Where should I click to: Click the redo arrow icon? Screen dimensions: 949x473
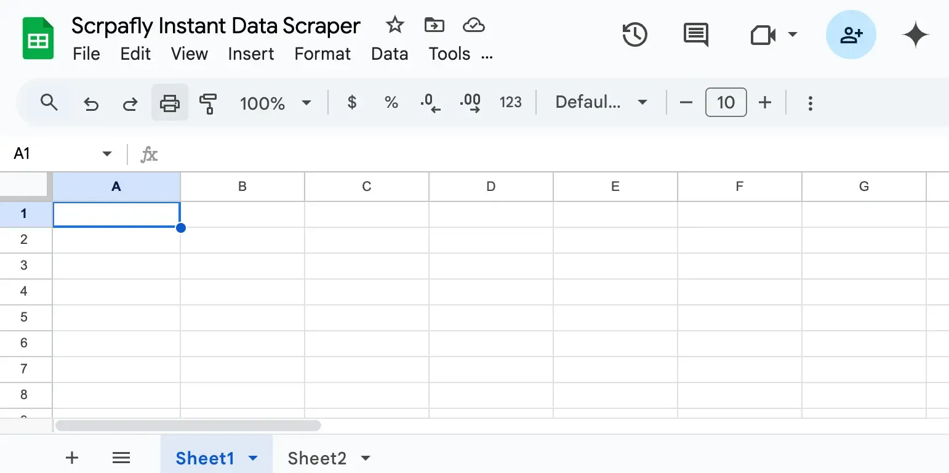point(130,103)
